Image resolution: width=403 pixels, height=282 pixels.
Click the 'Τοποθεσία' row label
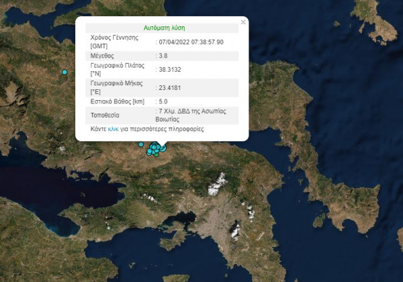105,115
